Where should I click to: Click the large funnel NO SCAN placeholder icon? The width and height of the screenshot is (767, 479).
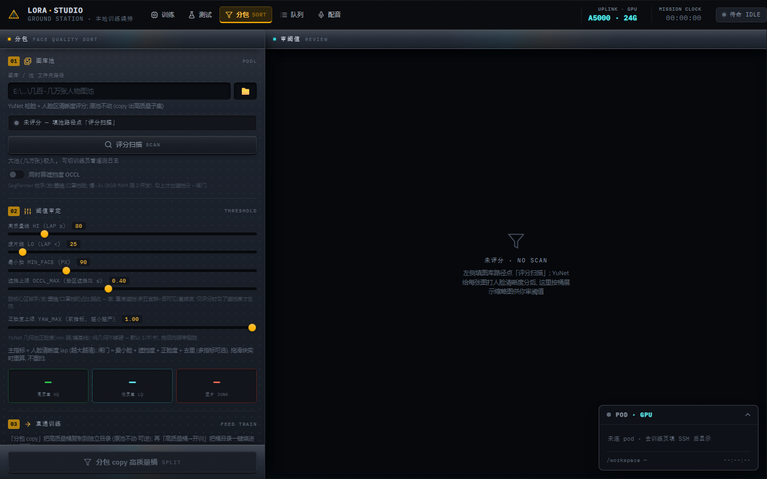click(516, 241)
